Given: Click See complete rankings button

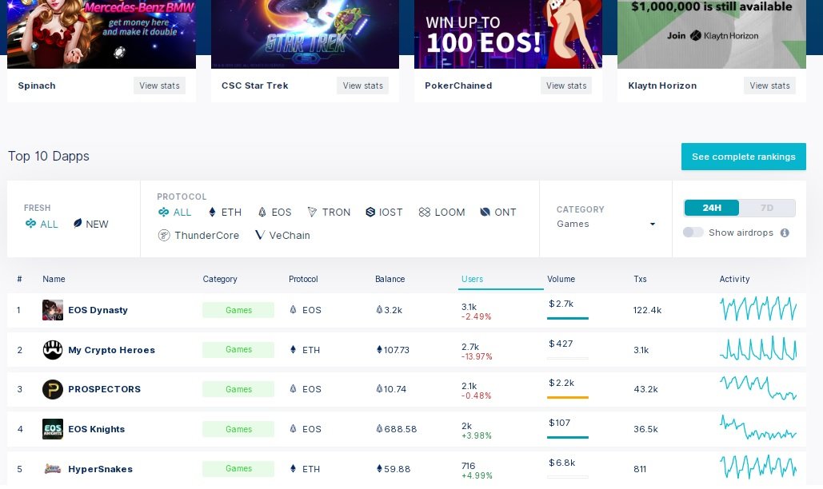Looking at the screenshot, I should (743, 157).
